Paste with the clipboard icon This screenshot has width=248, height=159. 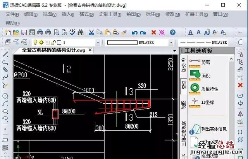tap(108, 32)
